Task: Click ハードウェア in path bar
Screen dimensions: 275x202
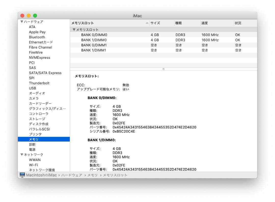Action: 72,175
